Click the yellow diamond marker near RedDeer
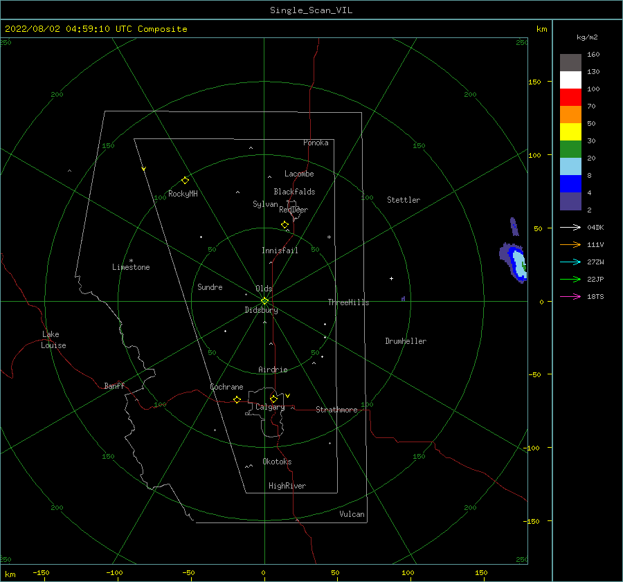Screen dimensions: 623x582 [x=285, y=224]
